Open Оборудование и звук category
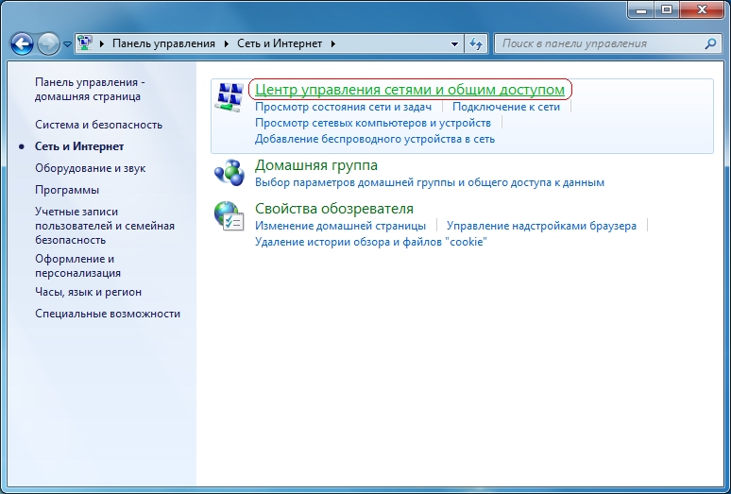Viewport: 731px width, 494px height. pos(91,168)
